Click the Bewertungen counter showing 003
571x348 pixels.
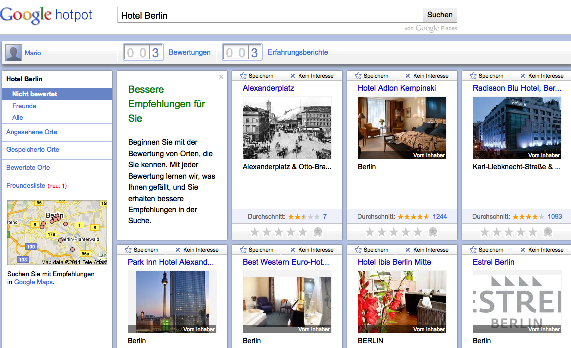click(143, 53)
